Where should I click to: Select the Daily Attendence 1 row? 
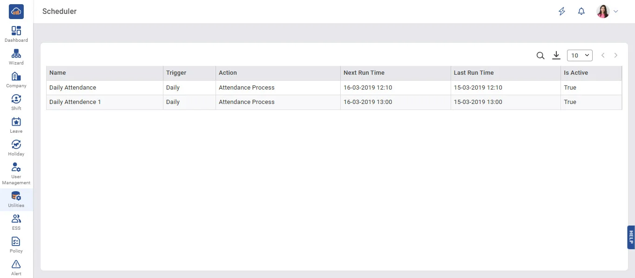pos(75,102)
